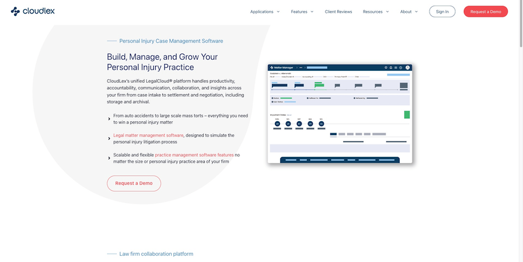This screenshot has width=523, height=262.
Task: Click the Personal Injury Case Management Software label
Action: pos(171,41)
